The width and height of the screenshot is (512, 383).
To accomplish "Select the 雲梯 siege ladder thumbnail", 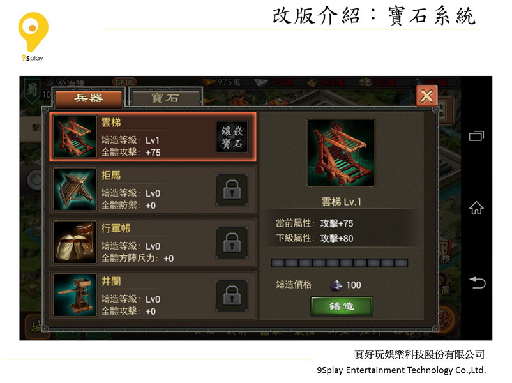I will (x=75, y=137).
